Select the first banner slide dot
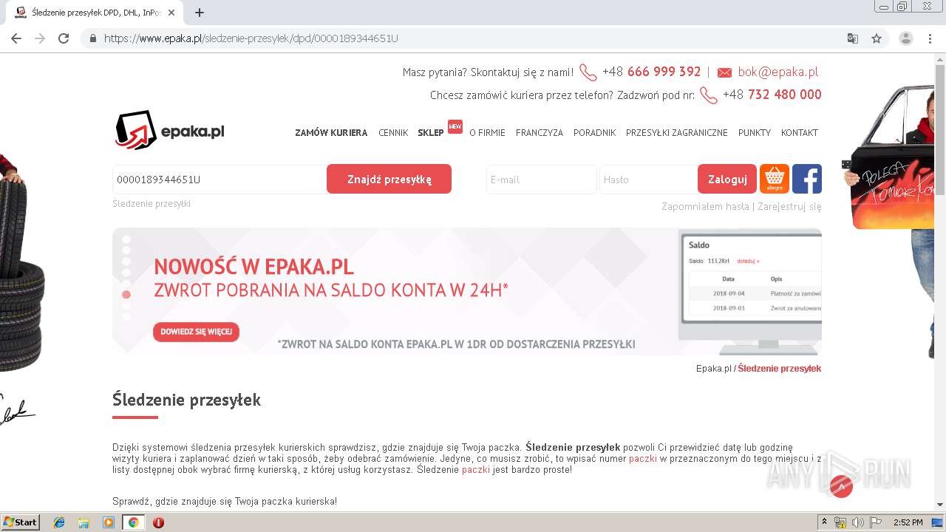The image size is (946, 532). click(x=126, y=239)
